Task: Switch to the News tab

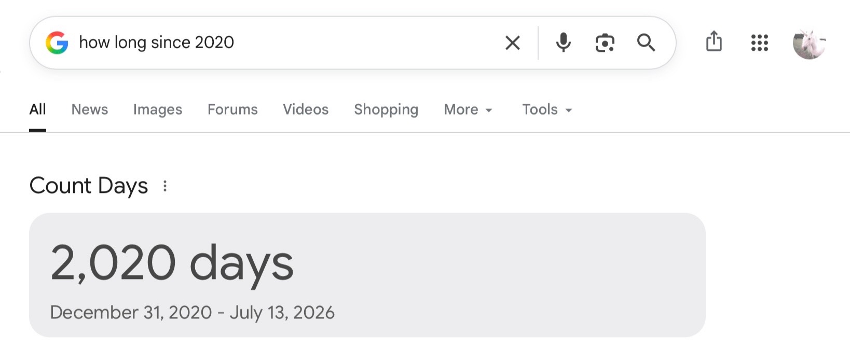Action: [x=90, y=109]
